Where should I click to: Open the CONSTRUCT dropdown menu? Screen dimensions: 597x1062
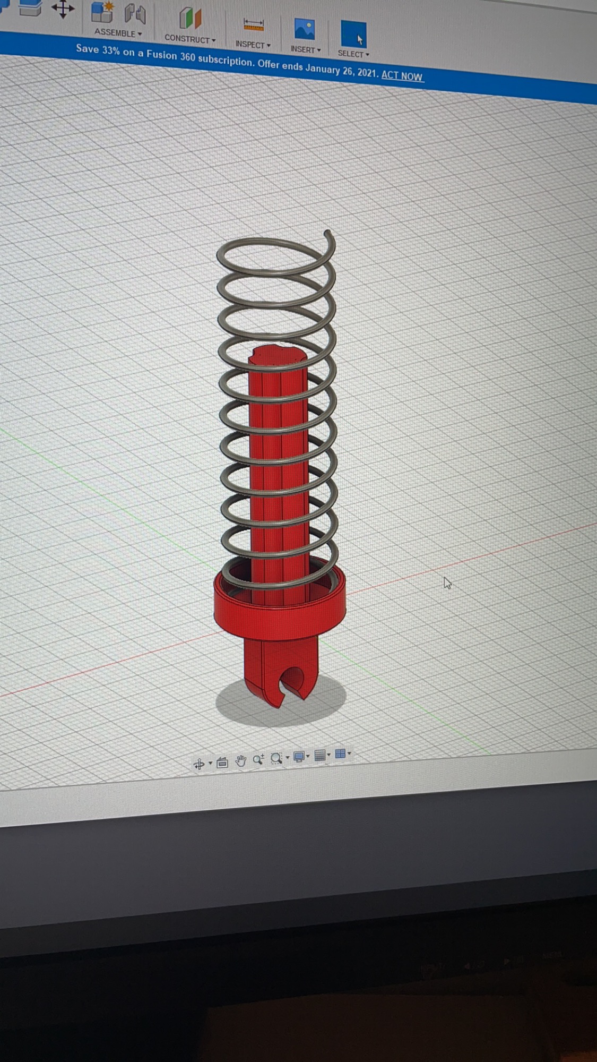(x=190, y=39)
